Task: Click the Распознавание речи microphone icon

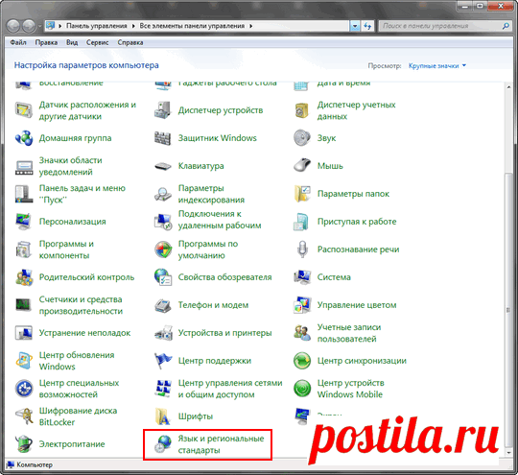Action: (302, 249)
